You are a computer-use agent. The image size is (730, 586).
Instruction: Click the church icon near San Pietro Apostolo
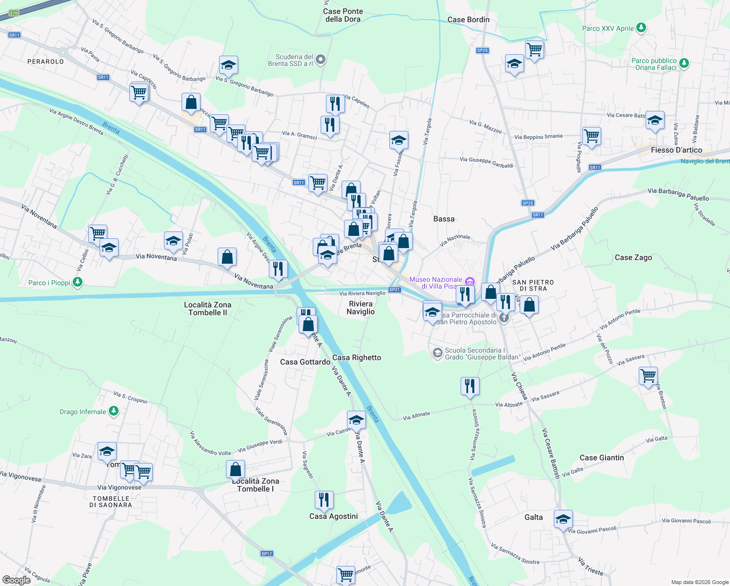point(503,317)
